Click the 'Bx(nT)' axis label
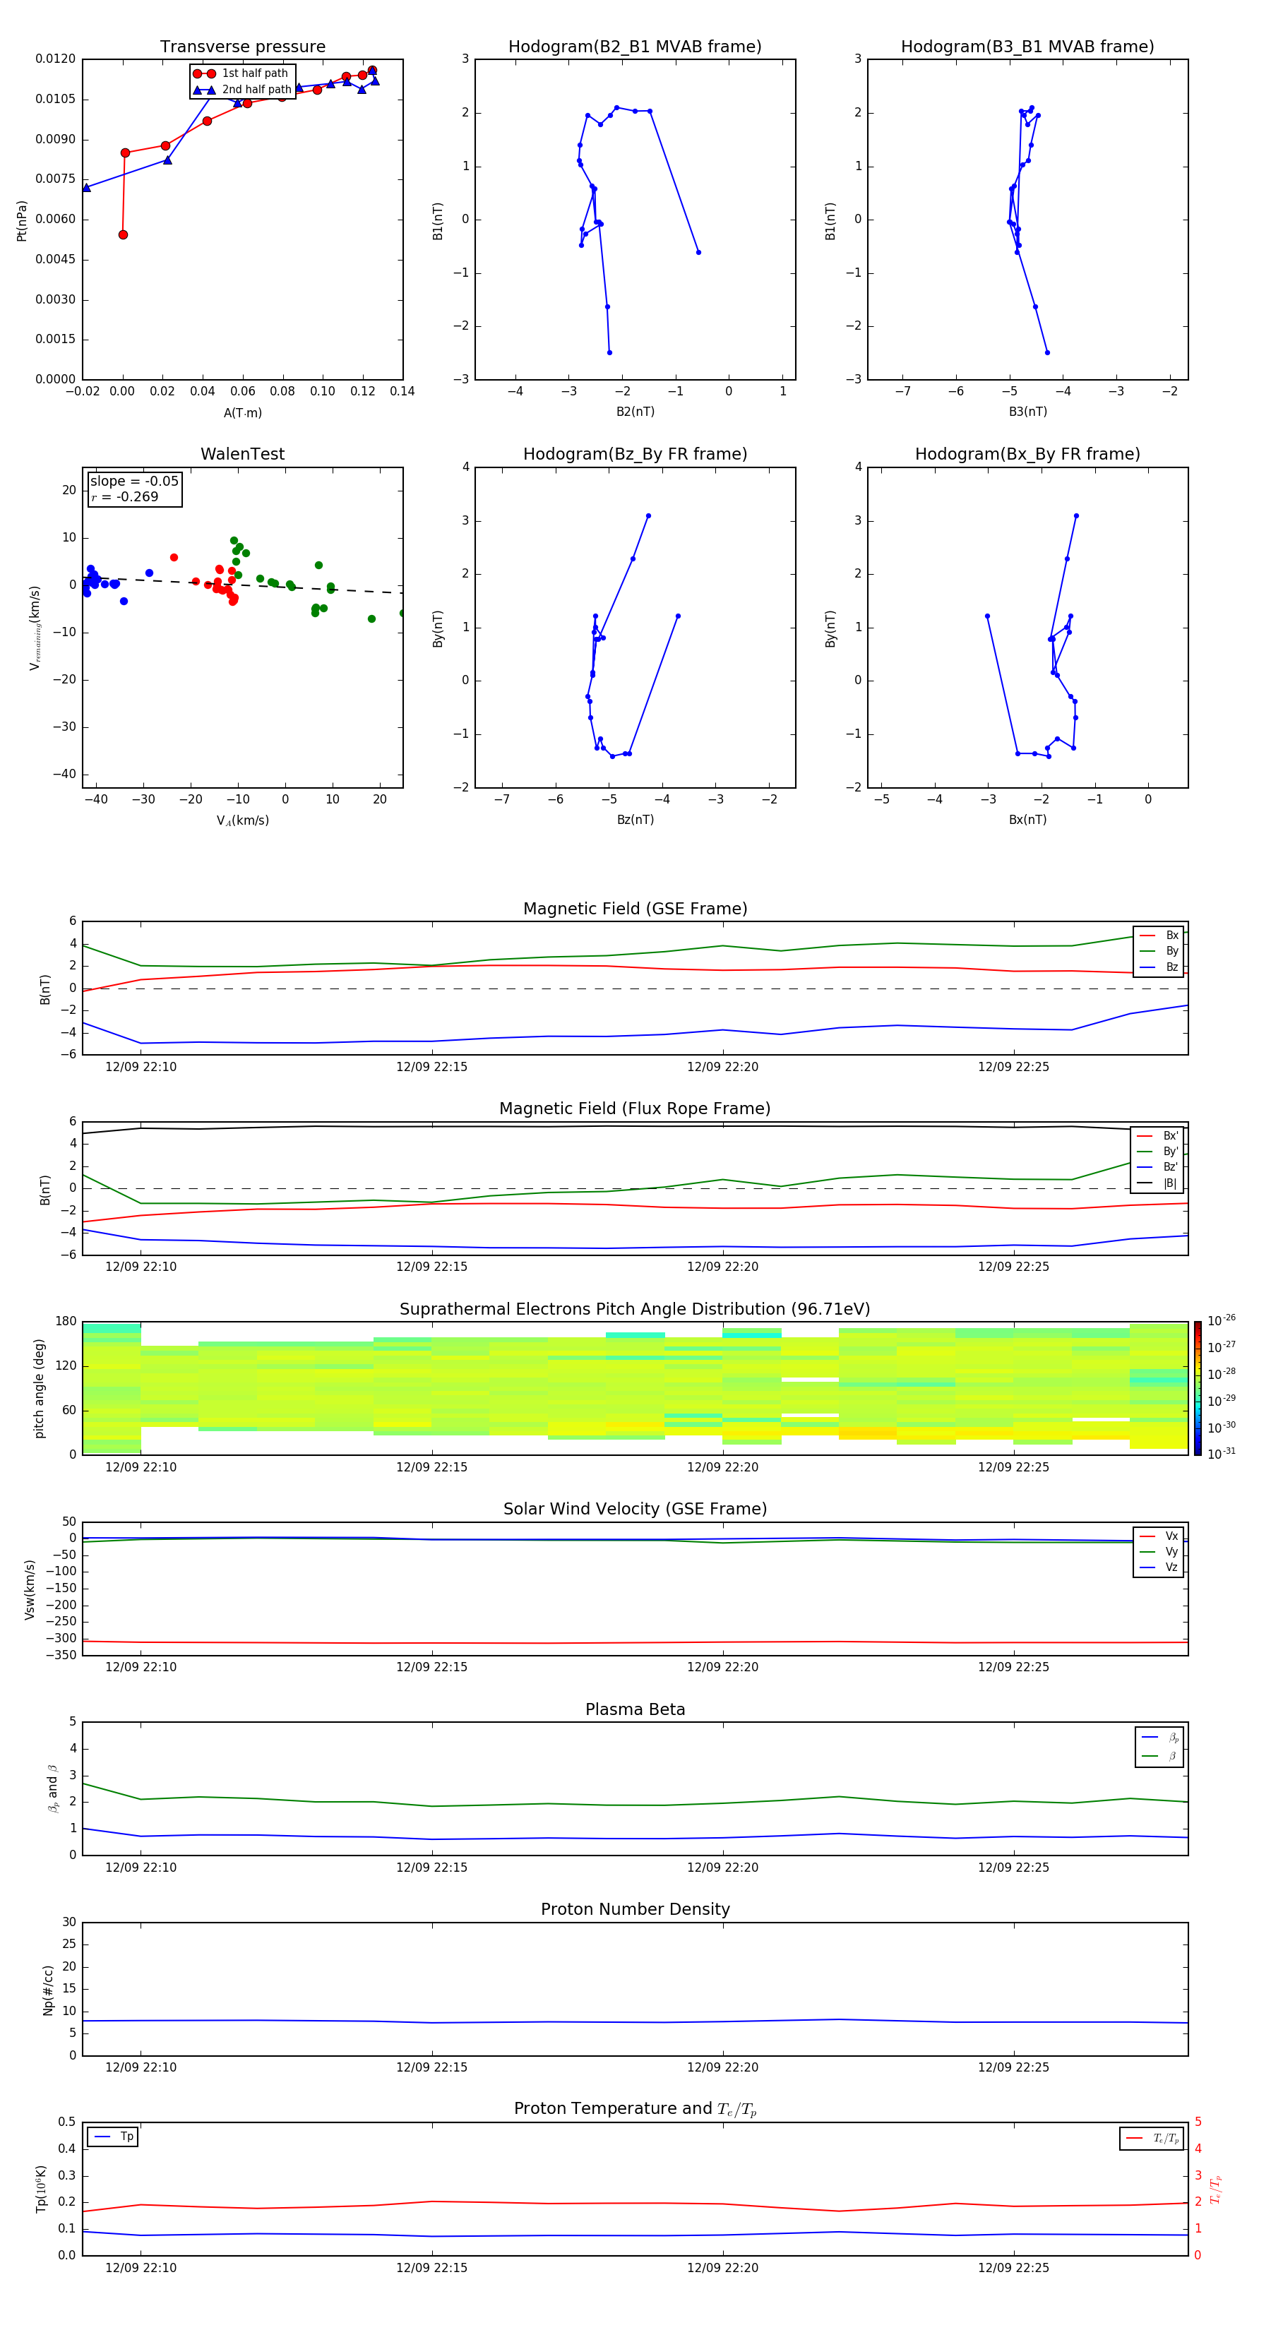The image size is (1271, 2330). point(1027,820)
